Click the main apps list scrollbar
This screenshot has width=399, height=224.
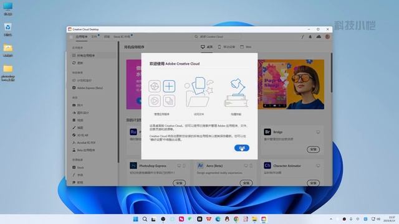coord(331,73)
